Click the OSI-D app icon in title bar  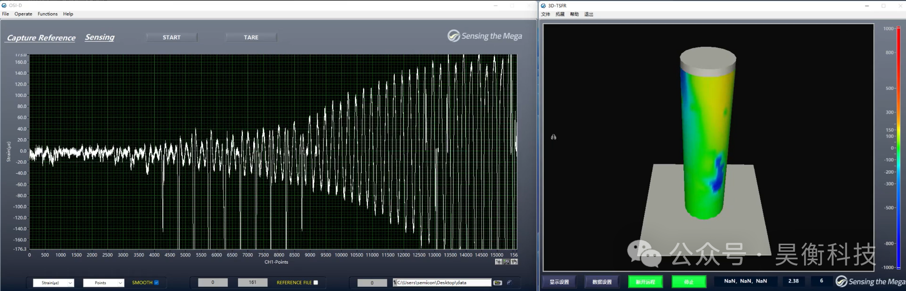tap(4, 5)
